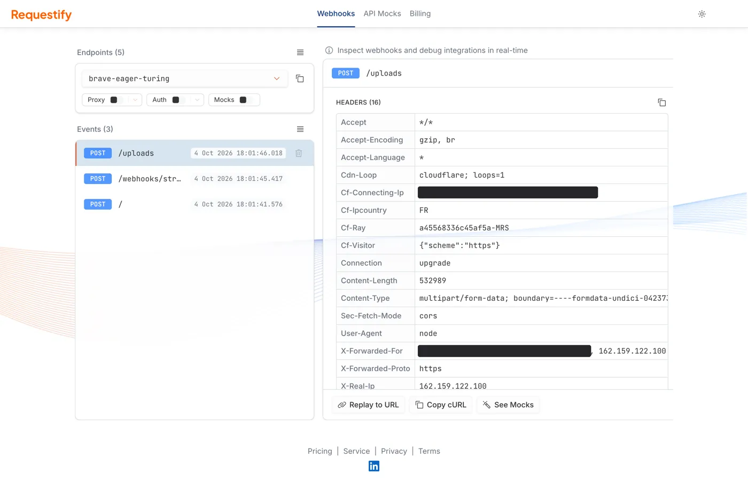Open the Privacy footer link

pyautogui.click(x=394, y=451)
